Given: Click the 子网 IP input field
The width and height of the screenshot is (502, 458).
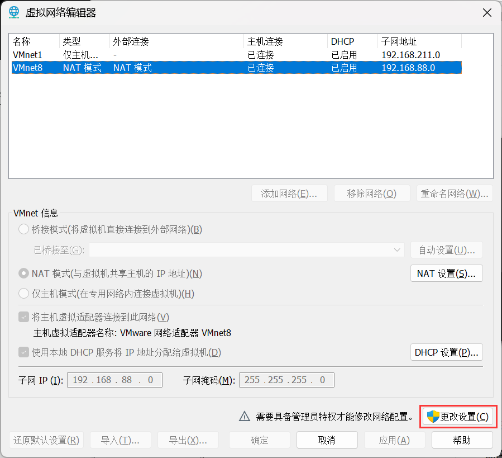Looking at the screenshot, I should pos(114,380).
